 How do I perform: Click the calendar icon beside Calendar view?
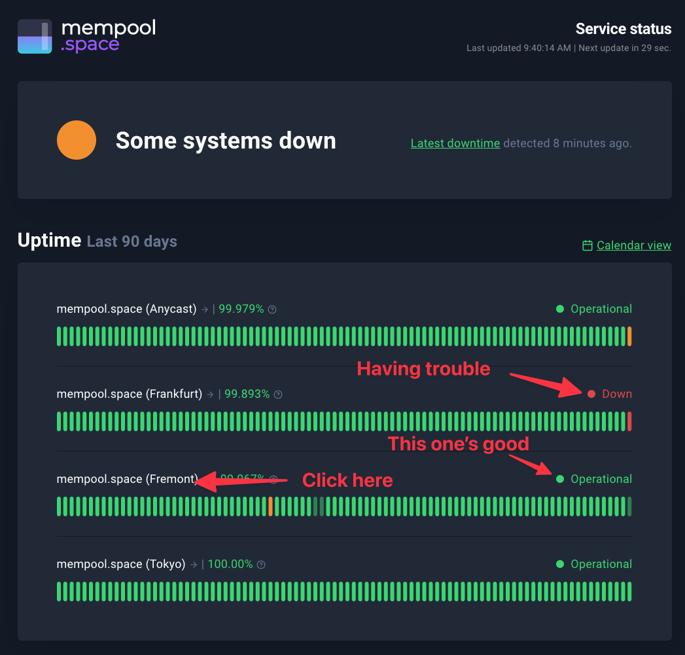click(x=588, y=245)
